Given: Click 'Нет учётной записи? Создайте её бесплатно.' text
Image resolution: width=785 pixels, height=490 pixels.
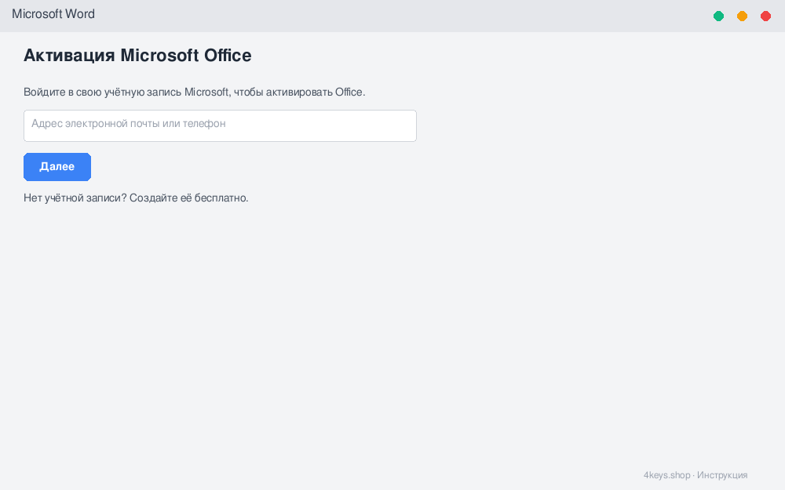Looking at the screenshot, I should coord(136,198).
